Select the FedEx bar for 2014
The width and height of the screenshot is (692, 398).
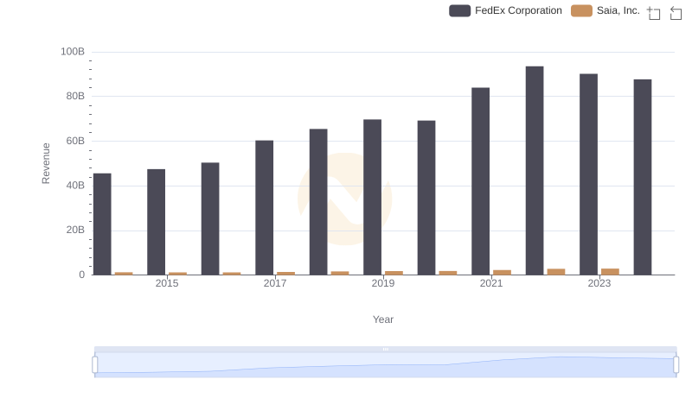tap(102, 224)
